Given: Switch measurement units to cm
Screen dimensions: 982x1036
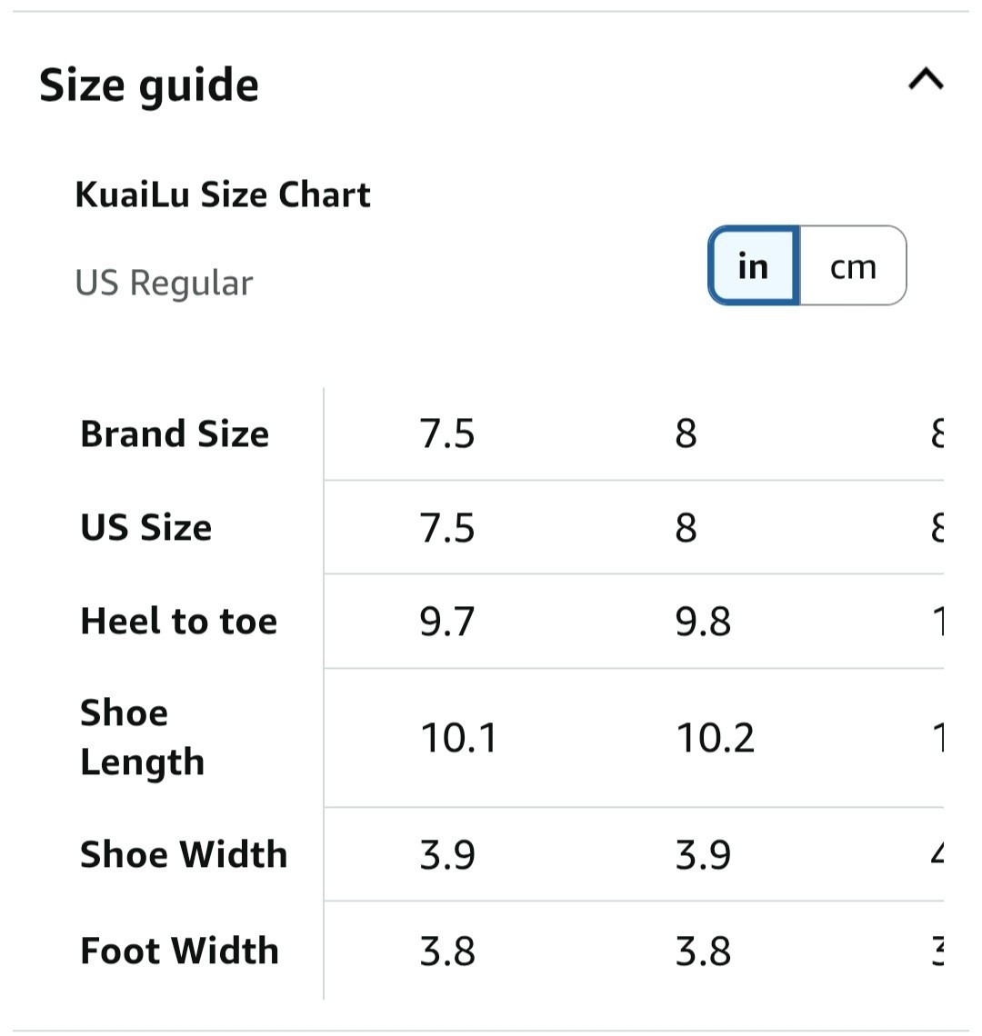Looking at the screenshot, I should tap(853, 266).
